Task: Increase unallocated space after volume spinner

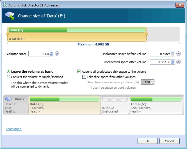Action: click(173, 61)
